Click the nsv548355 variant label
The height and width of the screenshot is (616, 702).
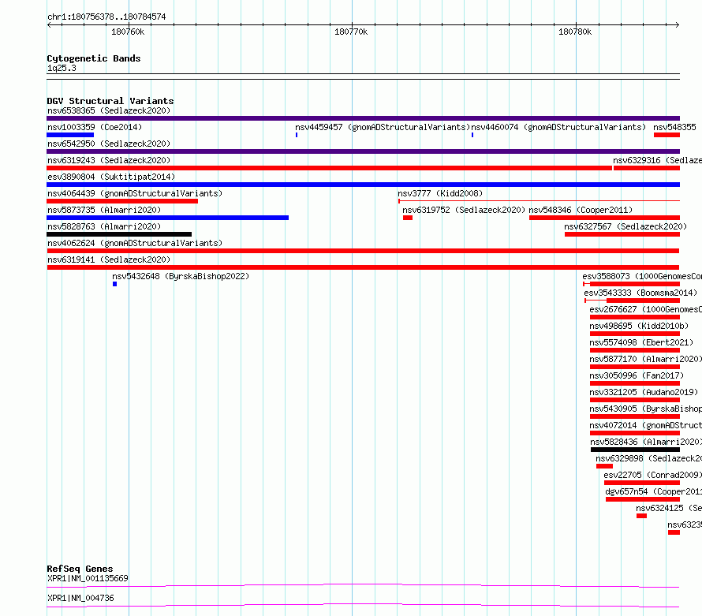(x=674, y=127)
